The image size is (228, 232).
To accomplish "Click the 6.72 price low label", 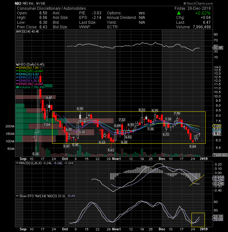I will pyautogui.click(x=166, y=135).
